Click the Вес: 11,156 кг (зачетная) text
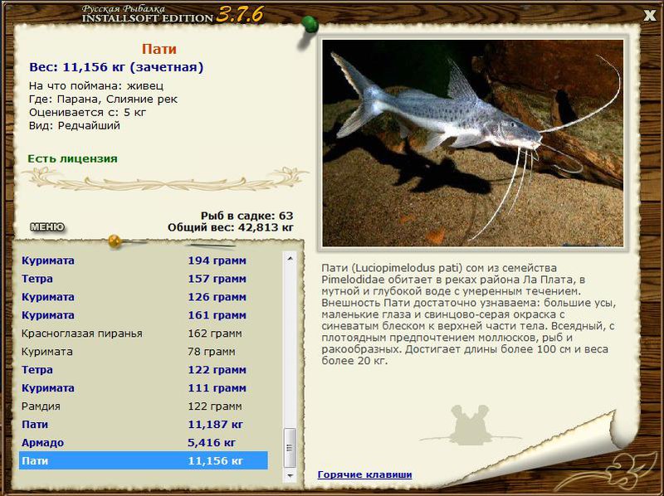The height and width of the screenshot is (496, 664). tap(116, 67)
